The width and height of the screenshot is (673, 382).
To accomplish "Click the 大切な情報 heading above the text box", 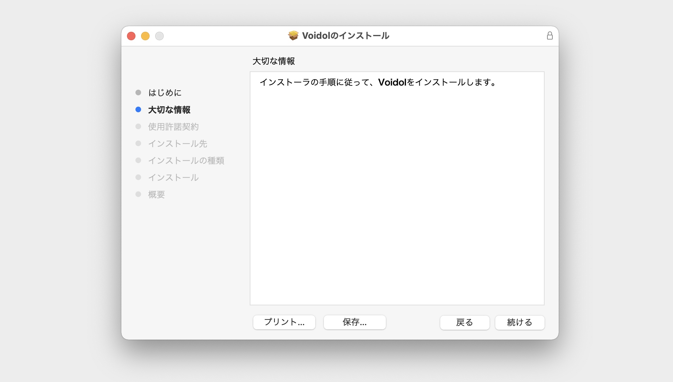I will (x=273, y=61).
